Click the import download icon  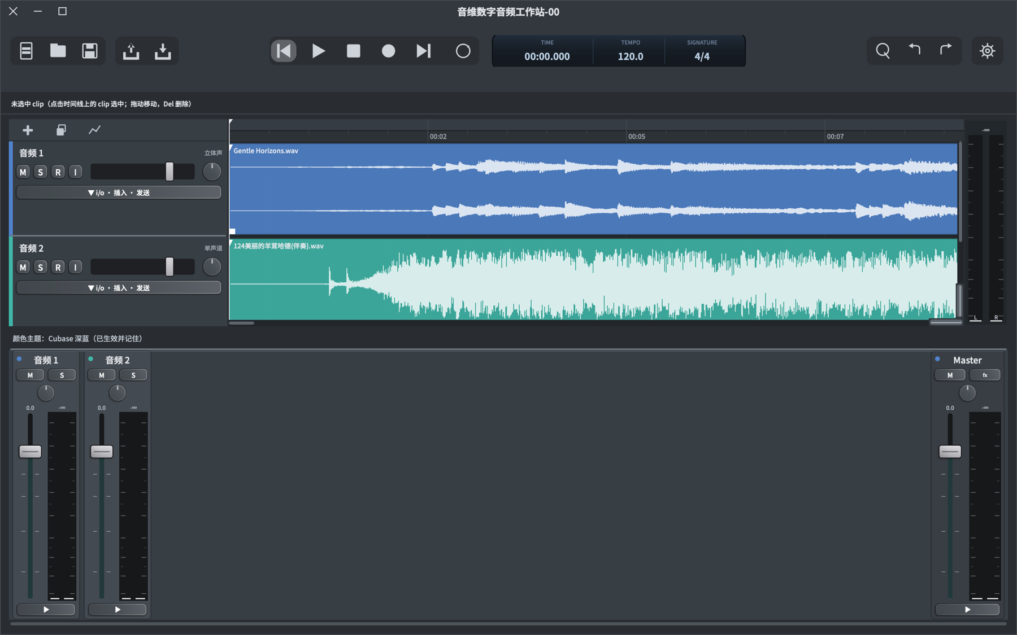click(163, 51)
